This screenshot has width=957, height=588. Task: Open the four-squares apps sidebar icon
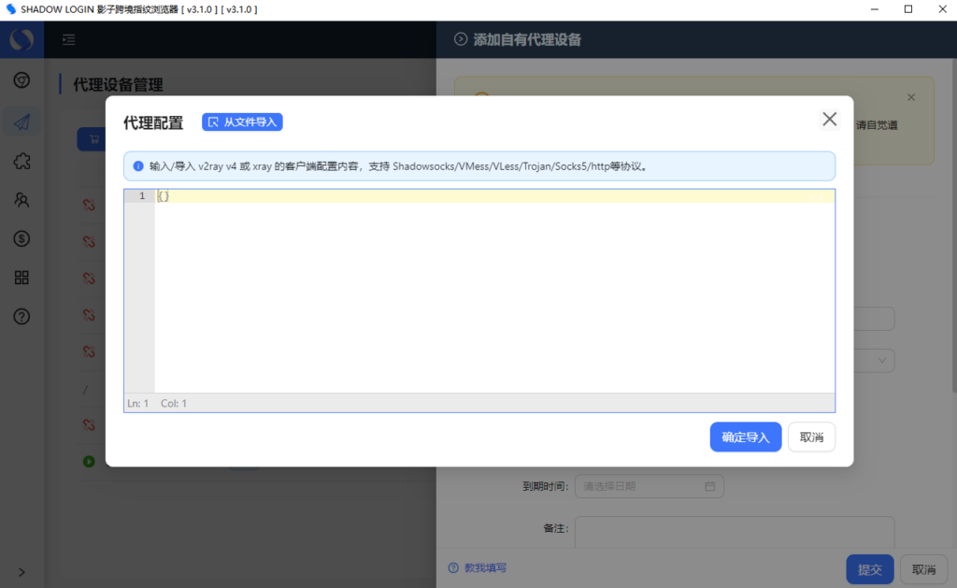coord(21,278)
